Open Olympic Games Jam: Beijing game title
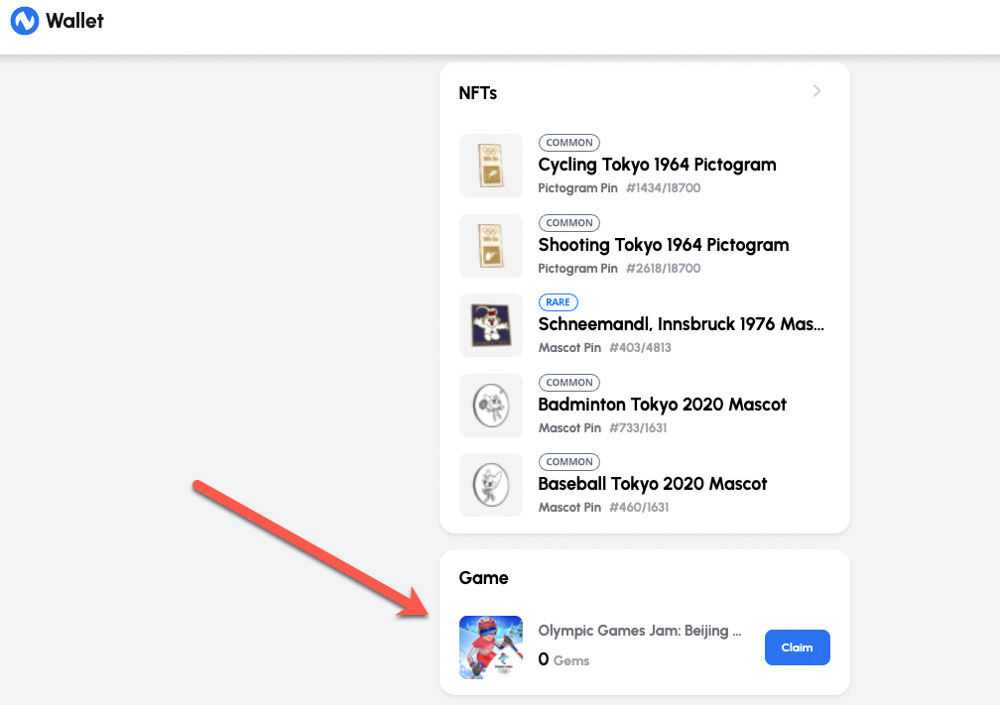The image size is (1000, 705). point(640,631)
